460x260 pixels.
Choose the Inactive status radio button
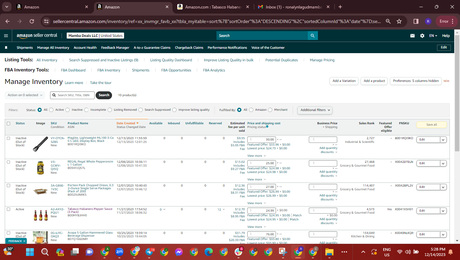[68, 110]
